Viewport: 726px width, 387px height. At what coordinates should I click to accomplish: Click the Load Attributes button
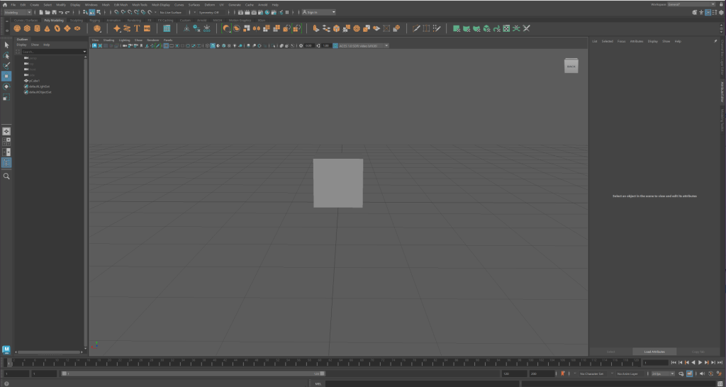click(654, 352)
